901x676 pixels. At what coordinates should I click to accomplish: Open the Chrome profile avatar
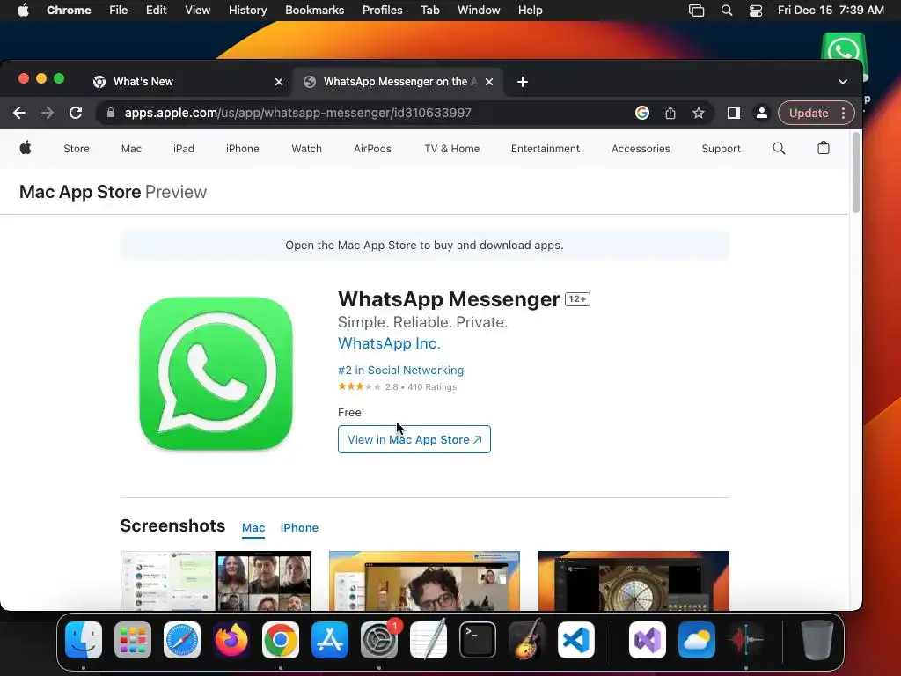(761, 113)
